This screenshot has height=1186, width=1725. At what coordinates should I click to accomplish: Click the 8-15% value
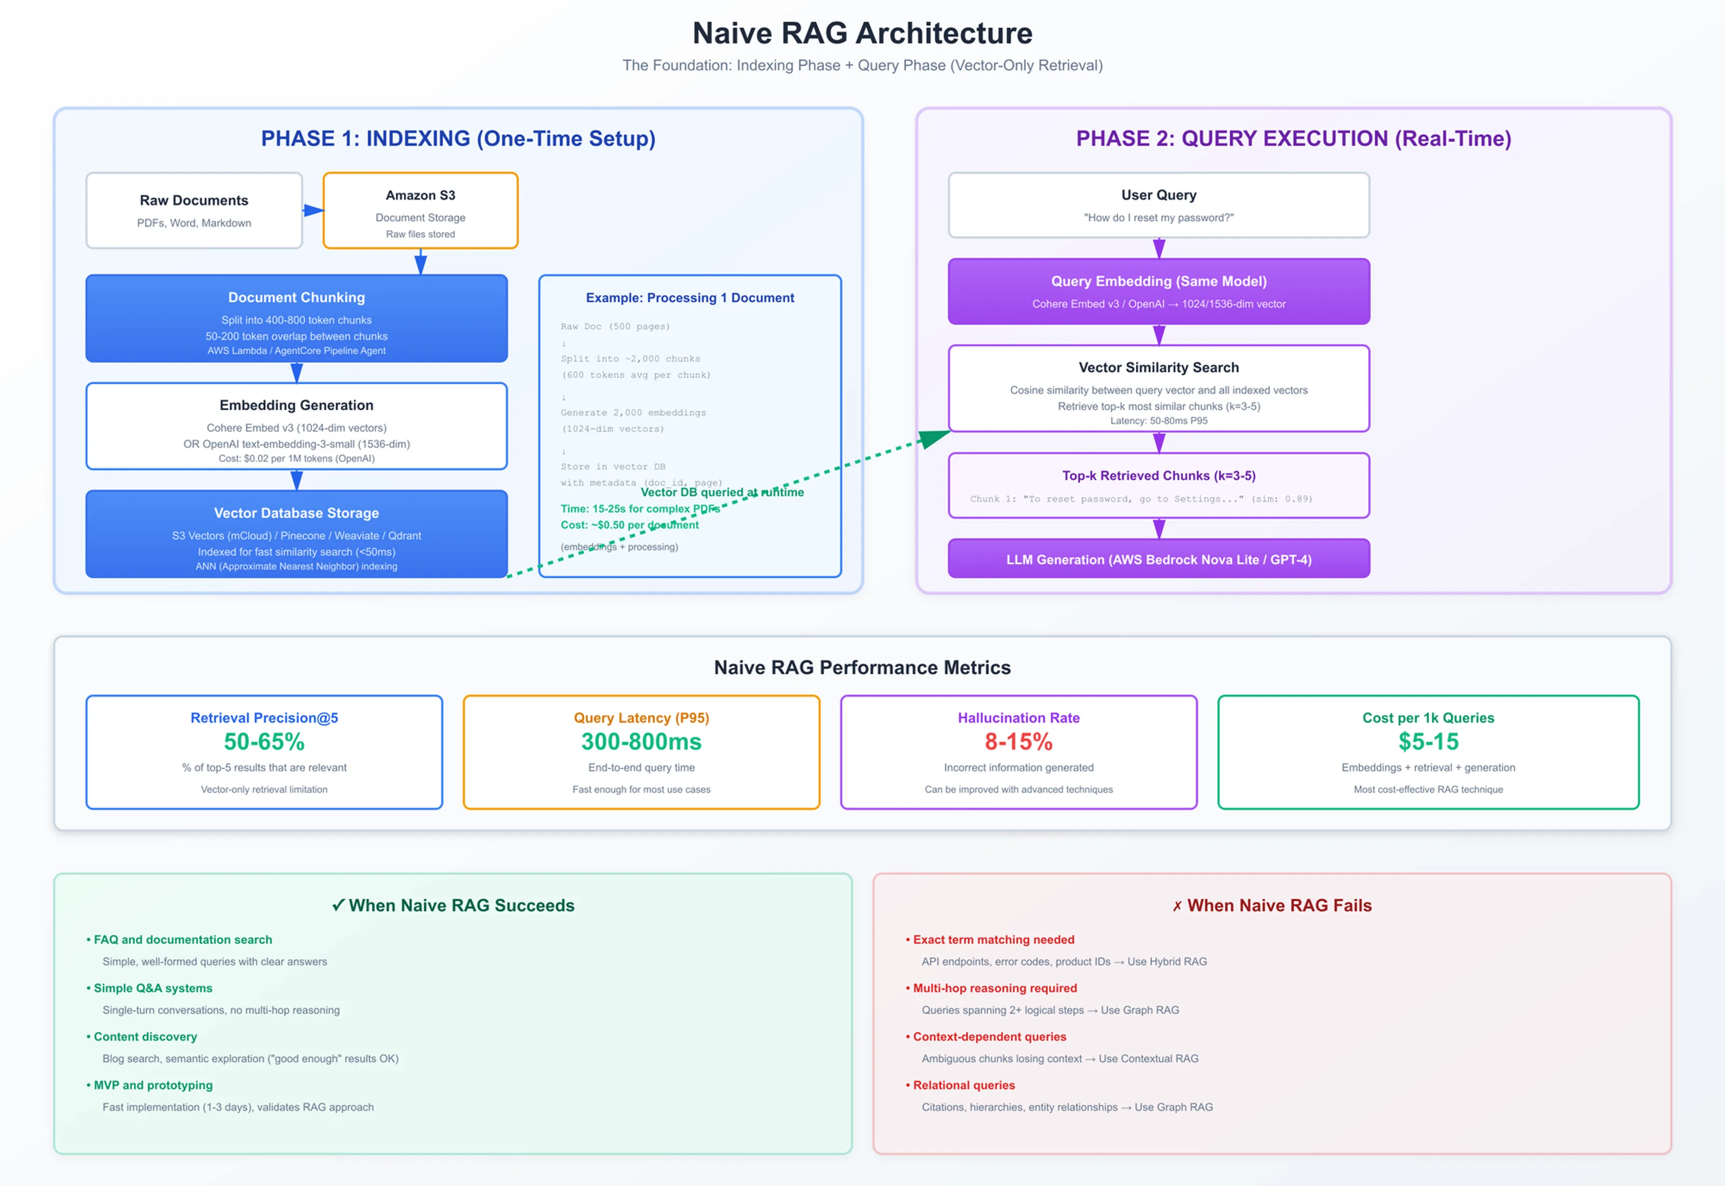(1018, 742)
